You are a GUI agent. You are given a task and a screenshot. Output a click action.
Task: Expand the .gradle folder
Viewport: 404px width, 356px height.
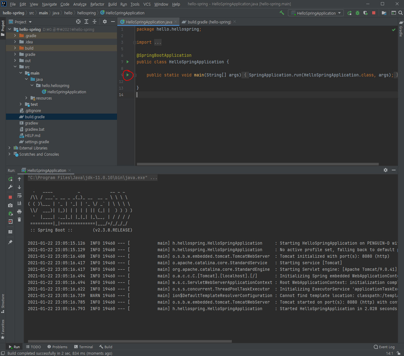click(x=15, y=36)
